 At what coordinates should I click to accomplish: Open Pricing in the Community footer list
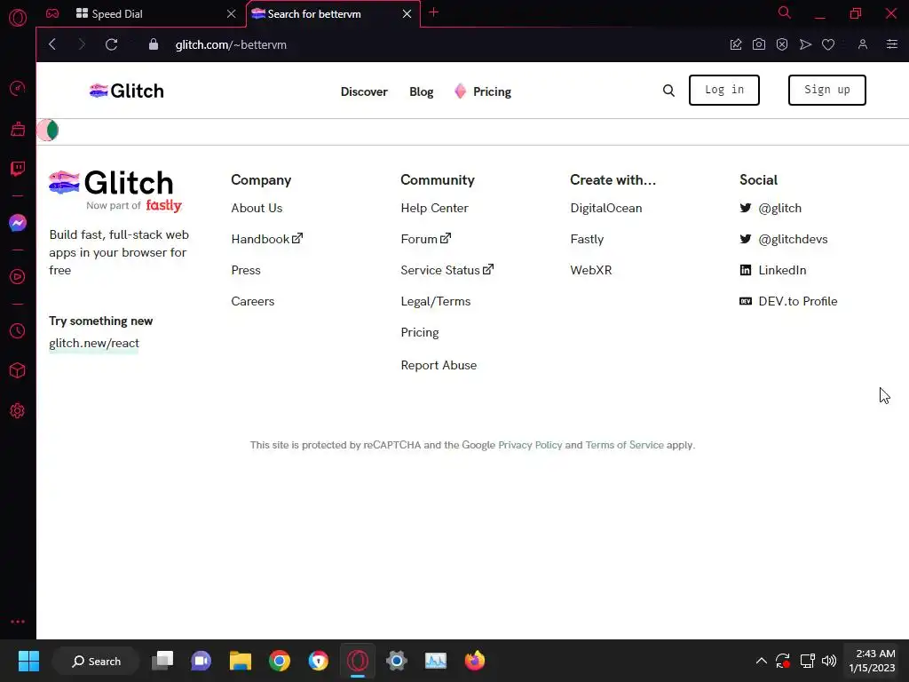[x=420, y=332]
